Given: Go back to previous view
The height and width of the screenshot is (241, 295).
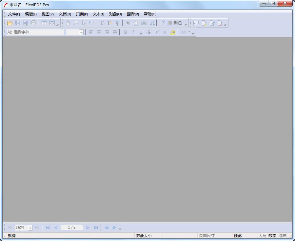Looking at the screenshot, I should click(107, 228).
